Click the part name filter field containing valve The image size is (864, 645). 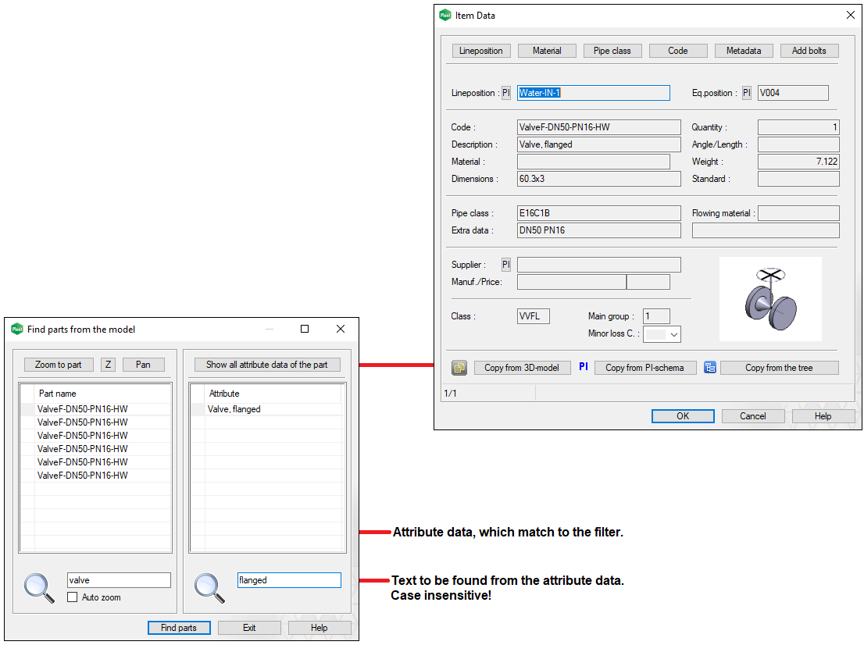point(119,580)
